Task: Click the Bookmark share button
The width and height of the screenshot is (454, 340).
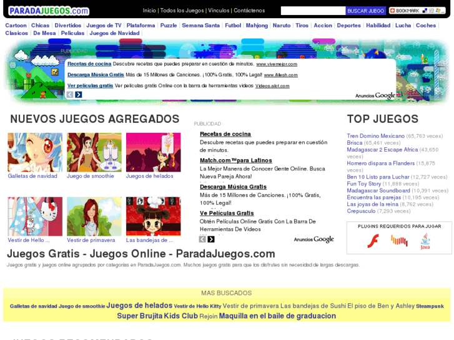Action: click(417, 11)
